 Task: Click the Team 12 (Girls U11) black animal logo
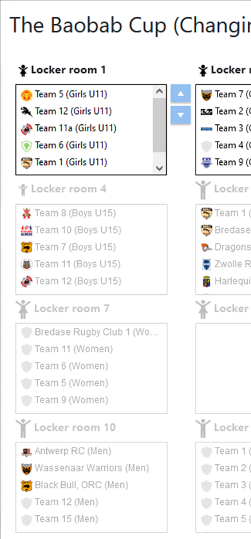pos(26,111)
